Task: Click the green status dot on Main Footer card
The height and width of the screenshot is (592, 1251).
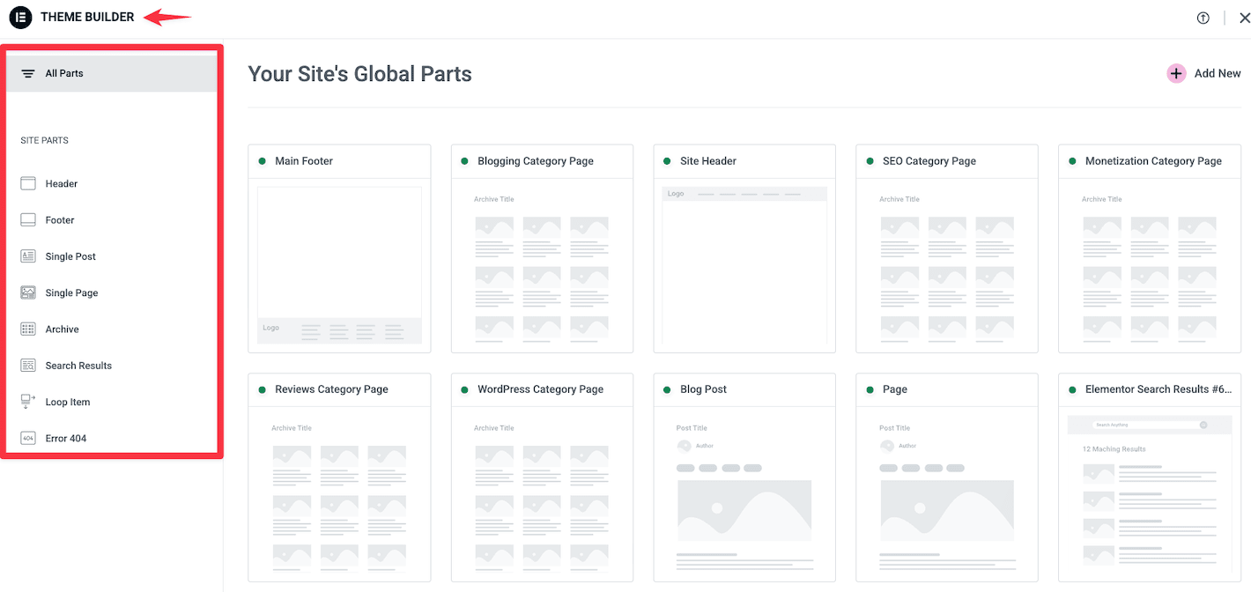Action: pyautogui.click(x=262, y=160)
